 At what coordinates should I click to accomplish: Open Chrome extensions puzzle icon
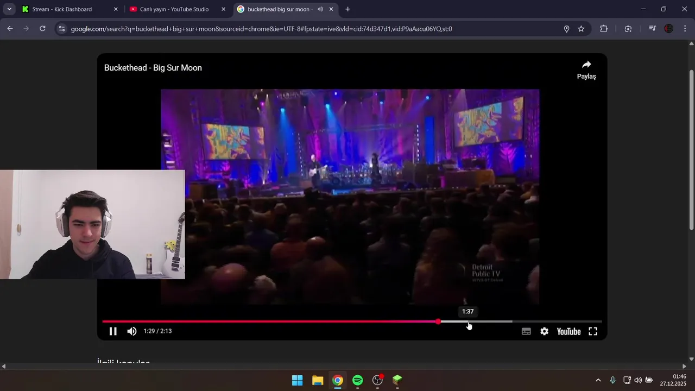click(604, 29)
